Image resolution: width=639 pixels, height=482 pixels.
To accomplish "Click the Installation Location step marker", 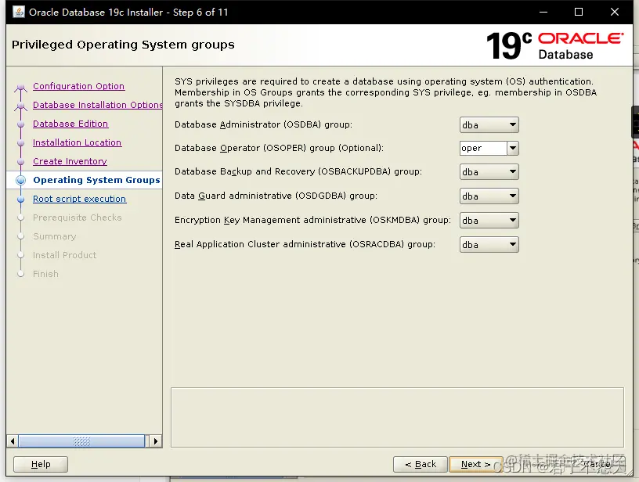I will pos(21,143).
